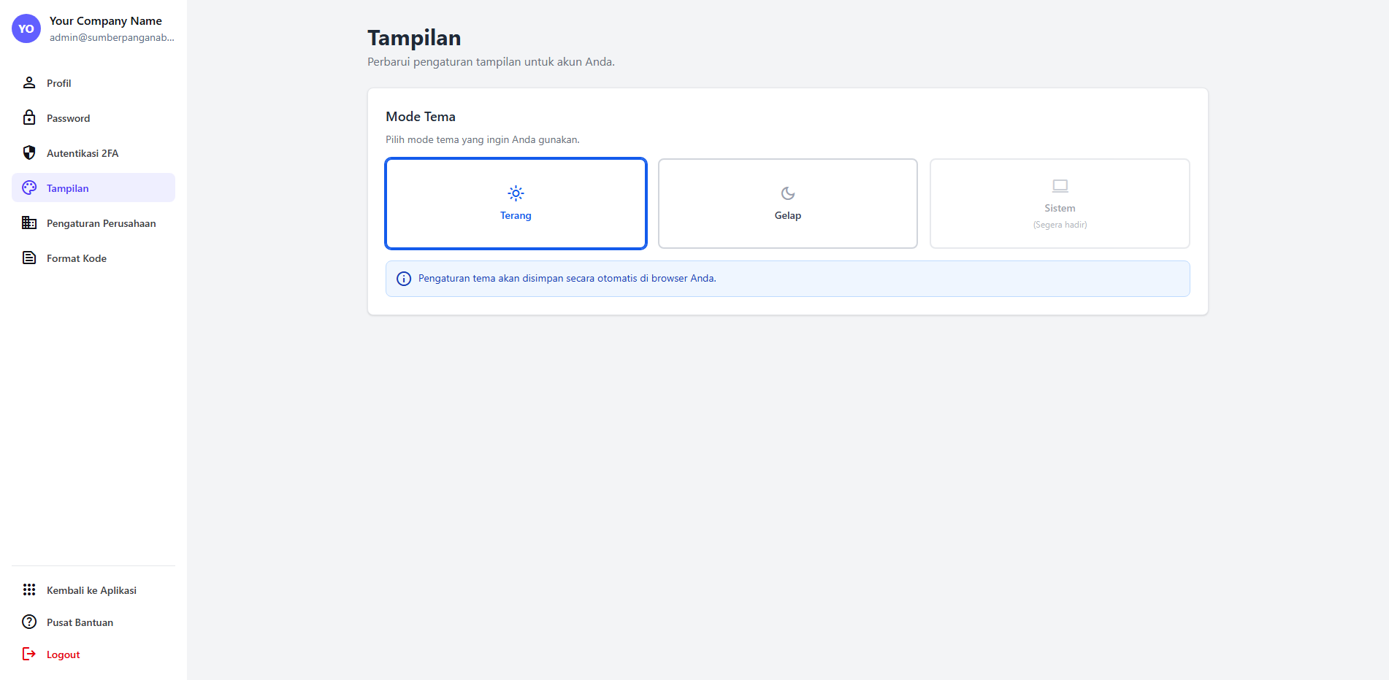Go to Pengaturan Perusahaan

pyautogui.click(x=102, y=223)
